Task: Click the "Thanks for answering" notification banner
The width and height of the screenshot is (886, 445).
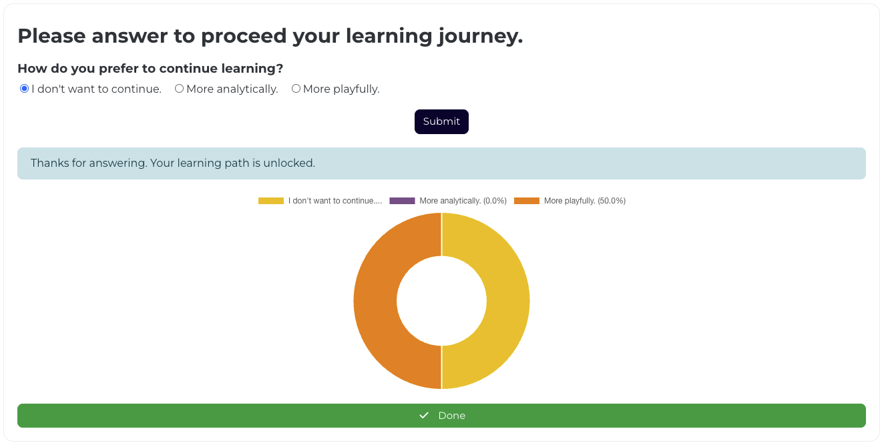Action: tap(441, 163)
